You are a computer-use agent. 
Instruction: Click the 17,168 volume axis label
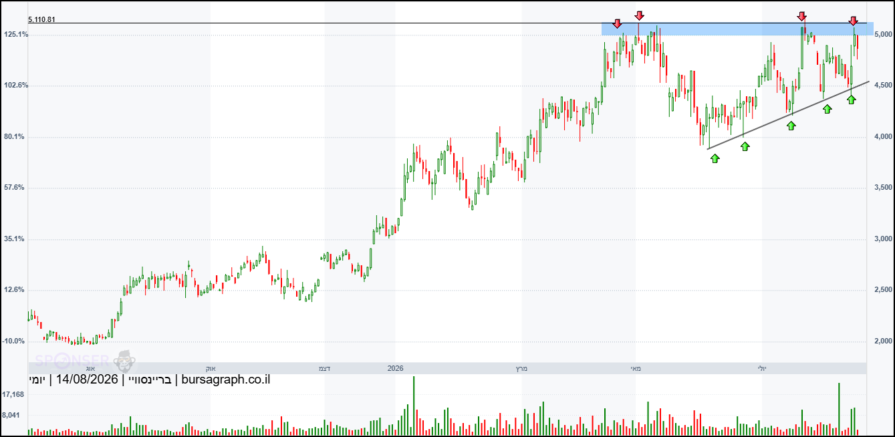pos(14,395)
